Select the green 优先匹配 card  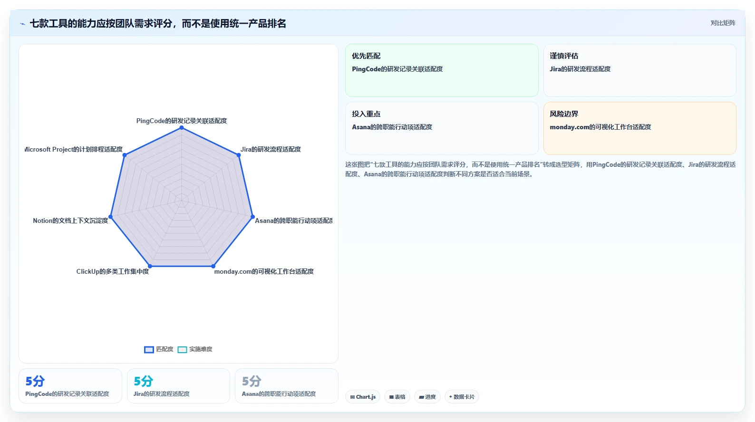point(442,70)
